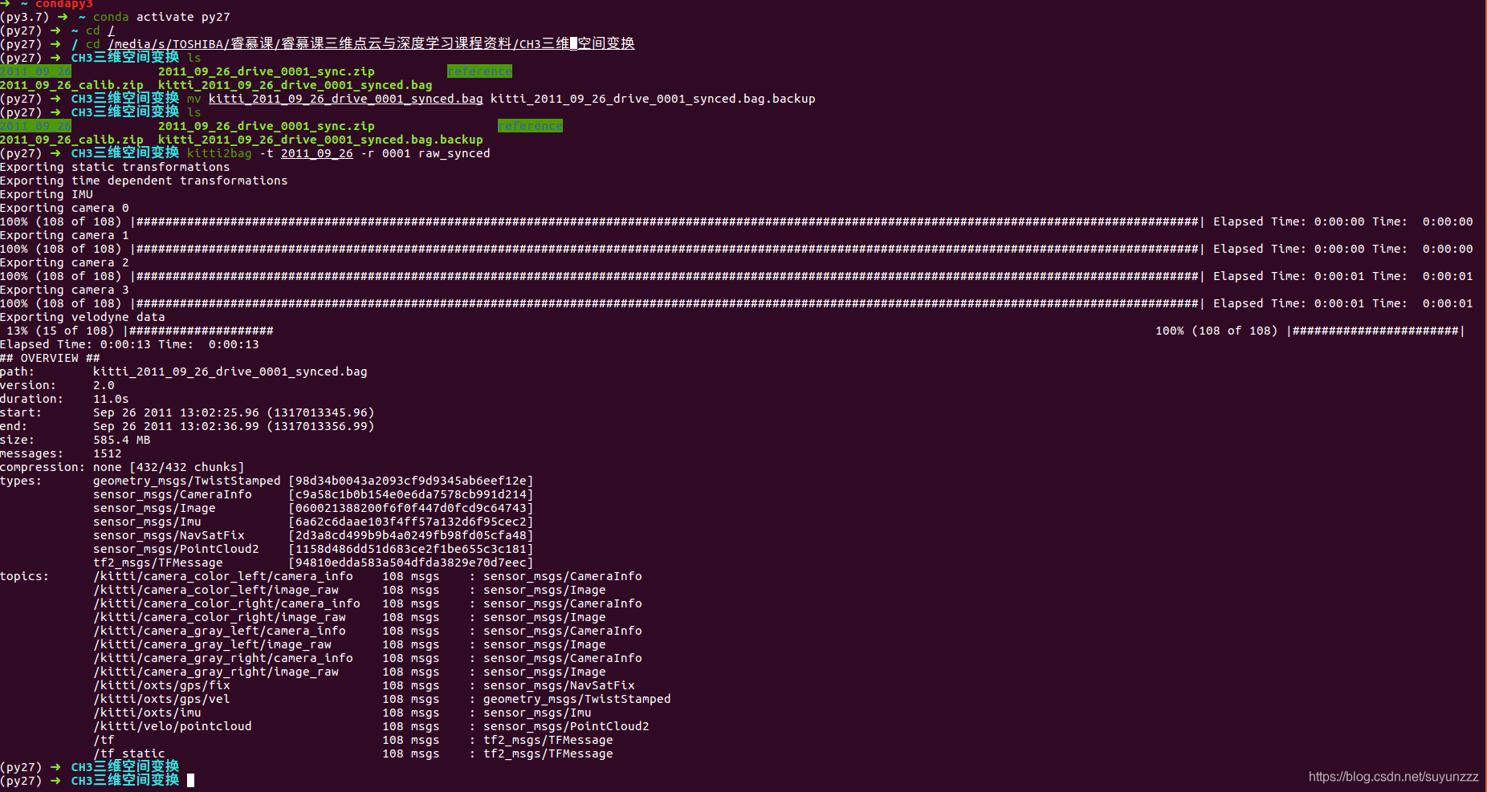Click geometry_msgs/TwistStamped in types list
The height and width of the screenshot is (792, 1487).
pyautogui.click(x=187, y=481)
